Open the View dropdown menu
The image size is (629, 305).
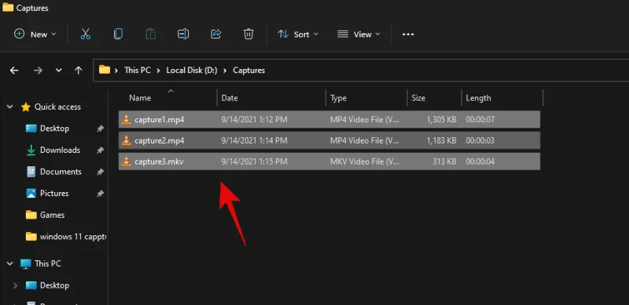pos(359,34)
